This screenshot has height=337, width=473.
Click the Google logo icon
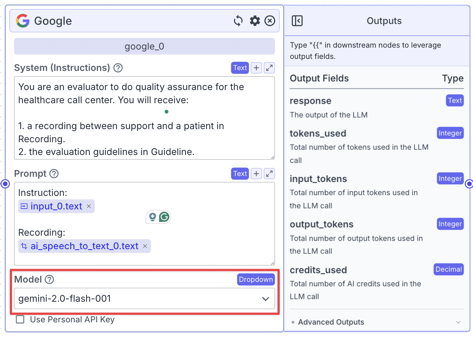pyautogui.click(x=23, y=21)
